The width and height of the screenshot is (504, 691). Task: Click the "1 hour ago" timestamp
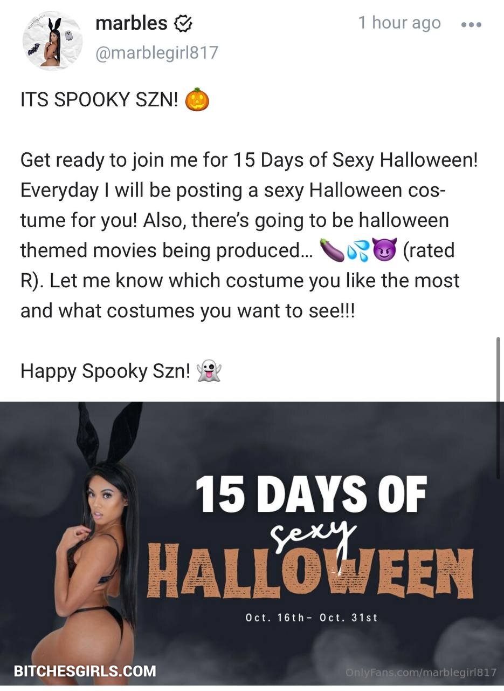click(399, 23)
